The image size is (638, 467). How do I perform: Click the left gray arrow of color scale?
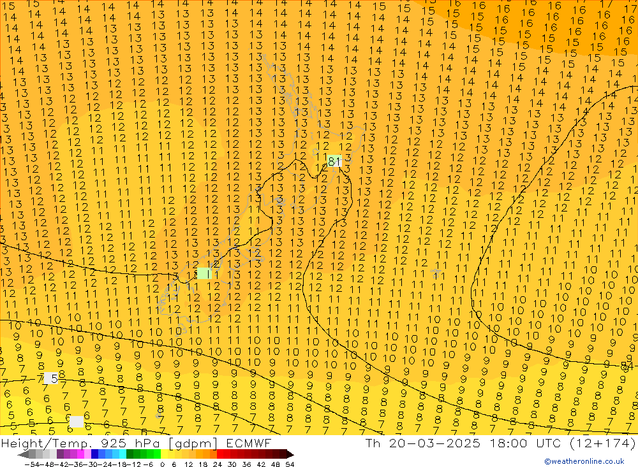tap(23, 454)
